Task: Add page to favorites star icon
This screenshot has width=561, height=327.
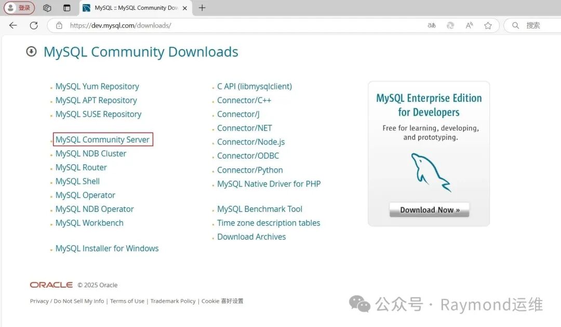Action: pos(488,25)
